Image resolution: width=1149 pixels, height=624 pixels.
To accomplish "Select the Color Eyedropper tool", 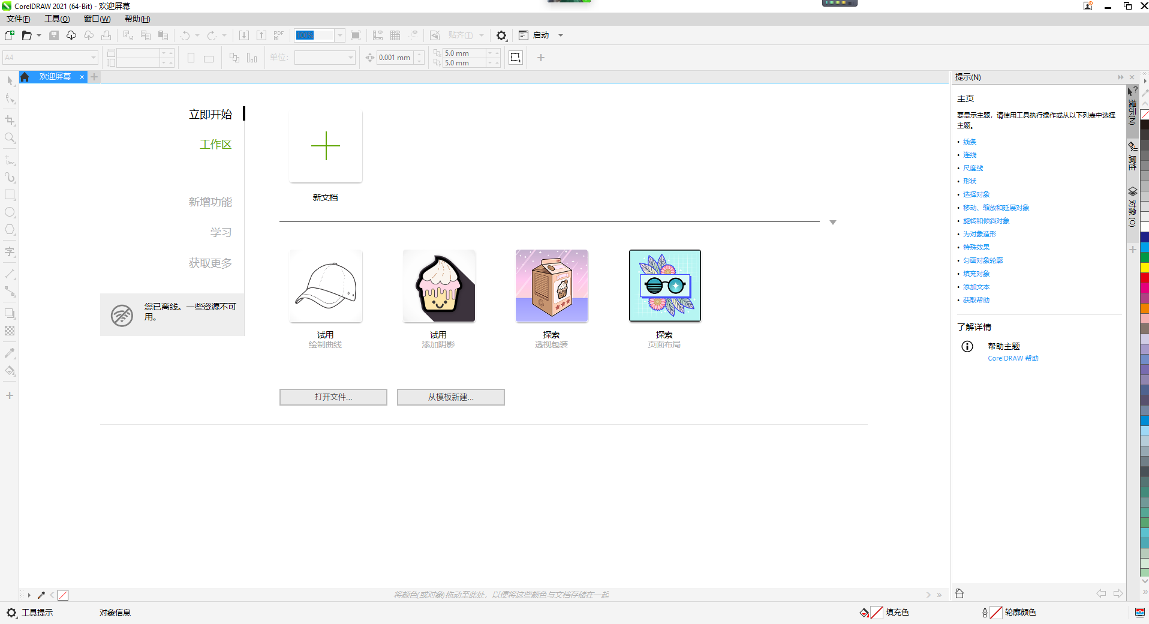I will click(10, 353).
